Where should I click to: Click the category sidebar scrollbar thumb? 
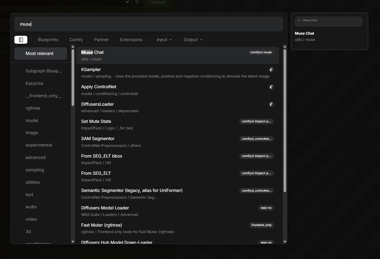click(x=73, y=78)
